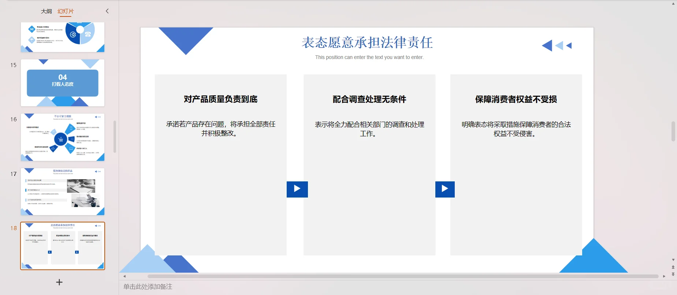Image resolution: width=677 pixels, height=295 pixels.
Task: Click the small dark blue triangle at top right
Action: tap(569, 45)
